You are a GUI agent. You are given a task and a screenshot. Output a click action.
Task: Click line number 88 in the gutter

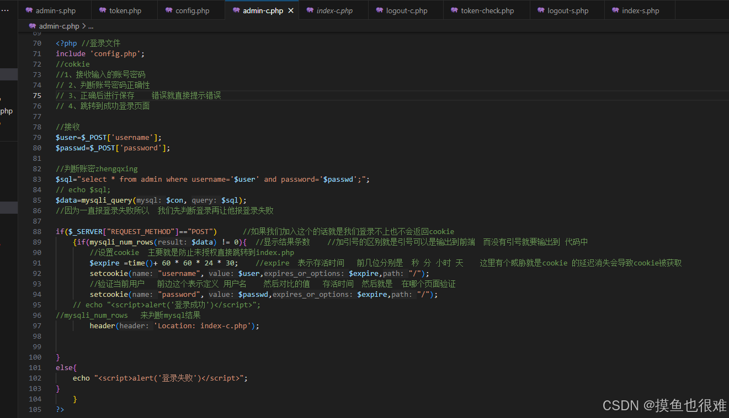click(x=37, y=231)
